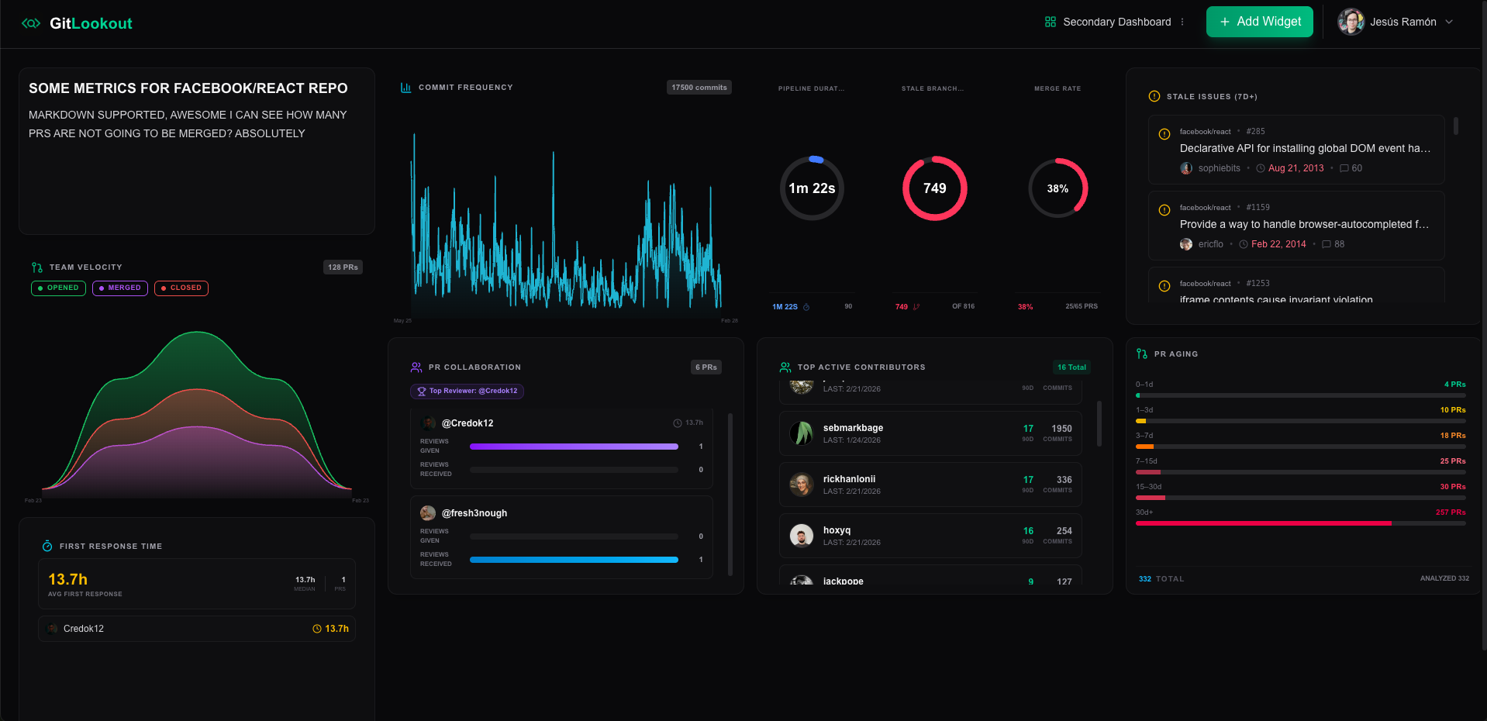This screenshot has height=721, width=1487.
Task: Click clock icon next to 13.7h in @Credok12 card
Action: click(678, 423)
